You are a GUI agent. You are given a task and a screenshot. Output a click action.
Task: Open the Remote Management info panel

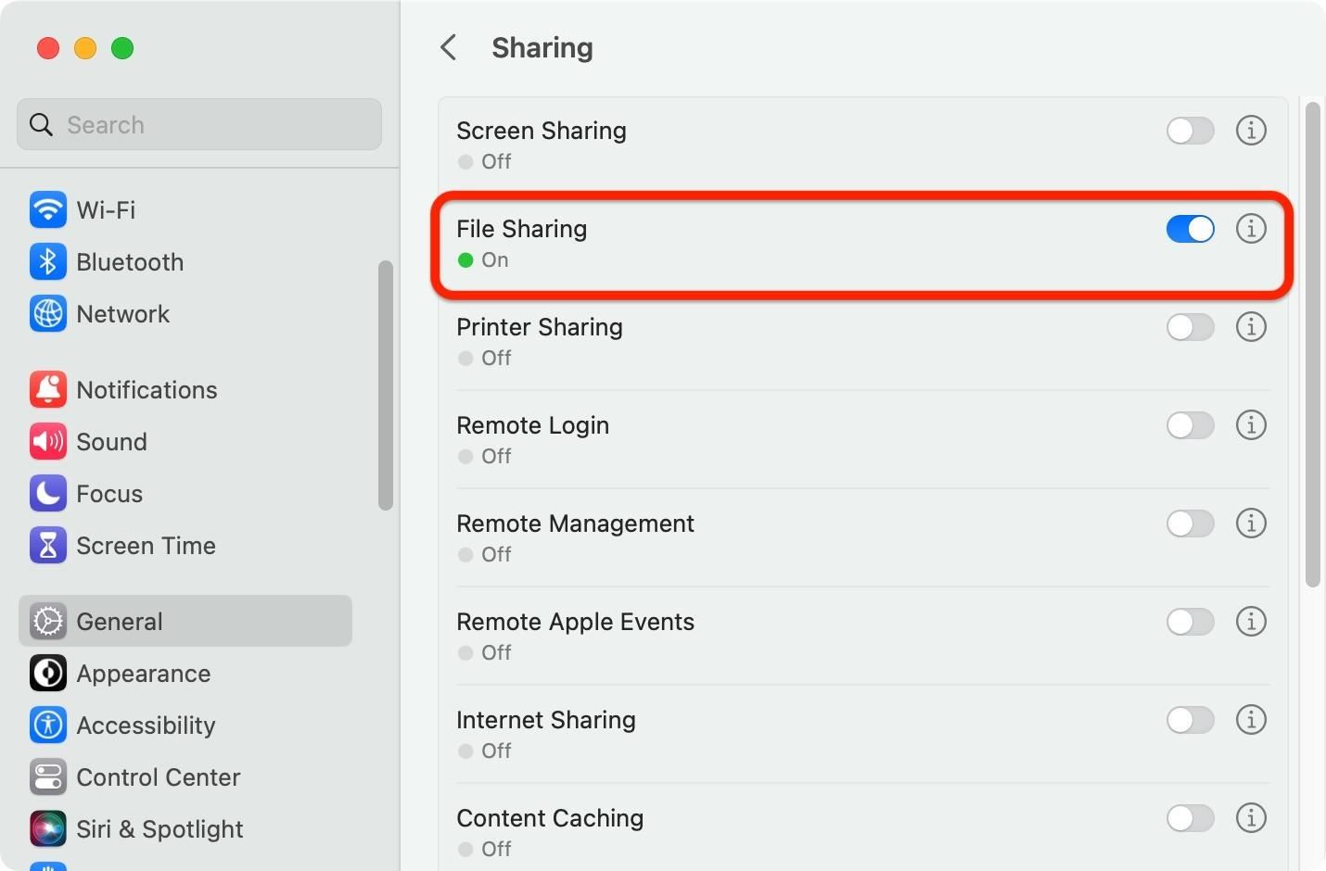click(1251, 524)
